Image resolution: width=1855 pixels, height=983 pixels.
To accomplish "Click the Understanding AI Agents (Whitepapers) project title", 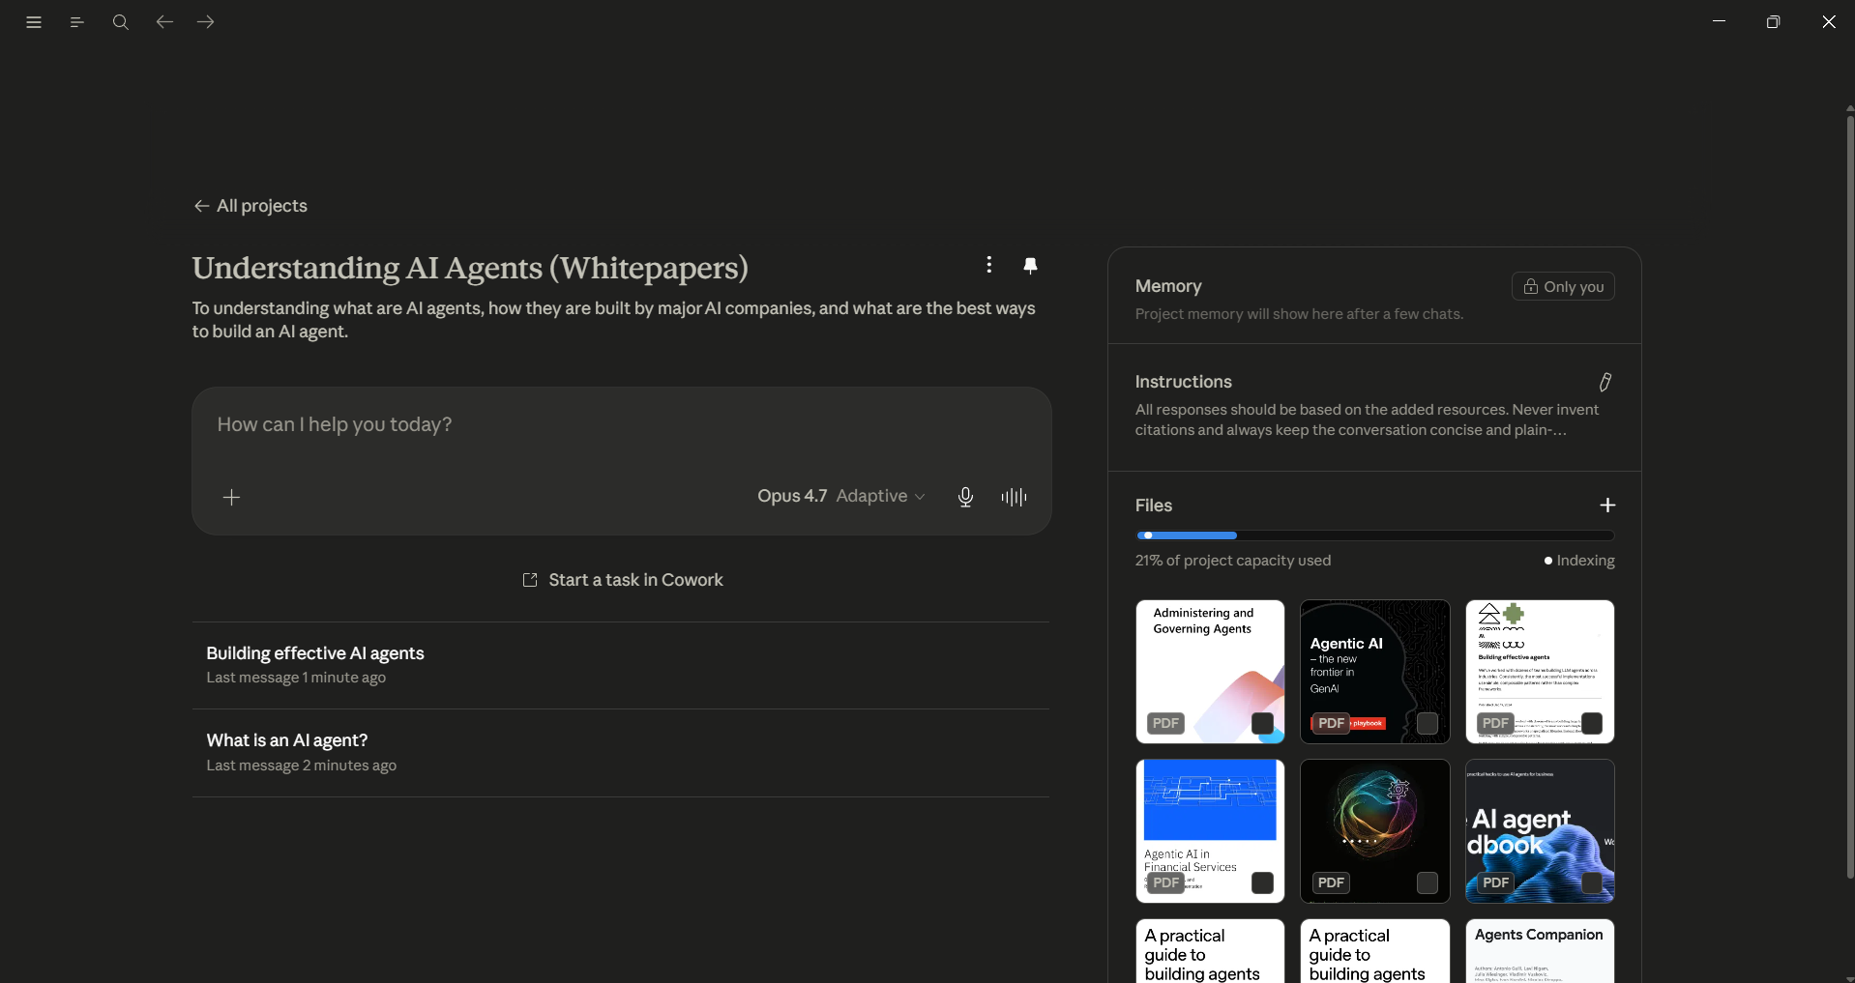I will [470, 268].
